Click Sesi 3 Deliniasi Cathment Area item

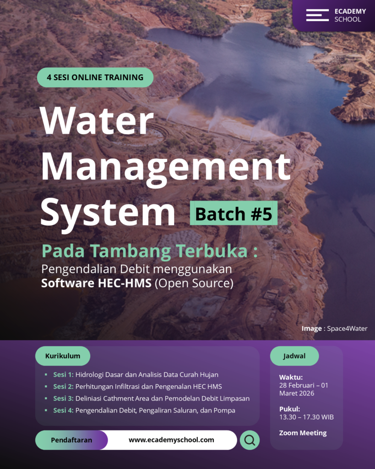[151, 398]
